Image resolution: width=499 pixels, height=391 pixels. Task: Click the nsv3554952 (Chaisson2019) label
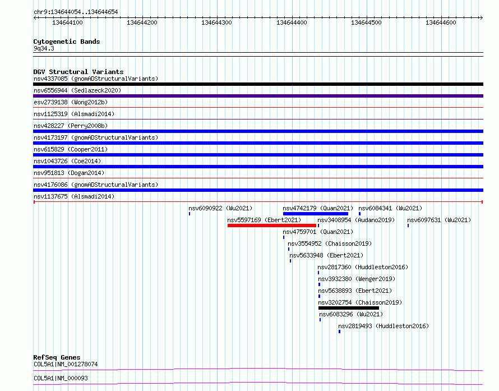click(330, 243)
